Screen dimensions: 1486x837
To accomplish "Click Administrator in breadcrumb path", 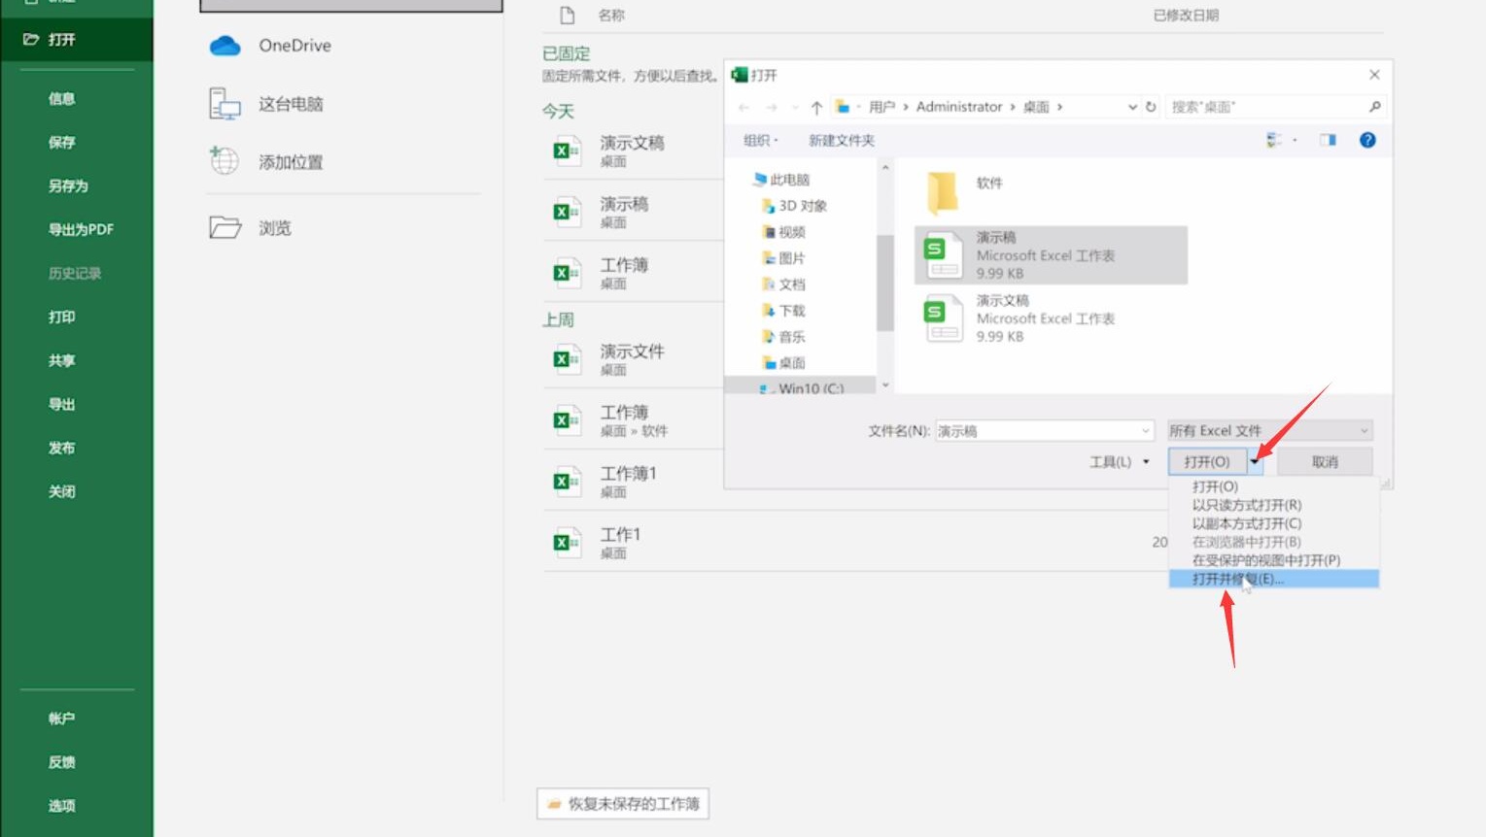I will 959,107.
